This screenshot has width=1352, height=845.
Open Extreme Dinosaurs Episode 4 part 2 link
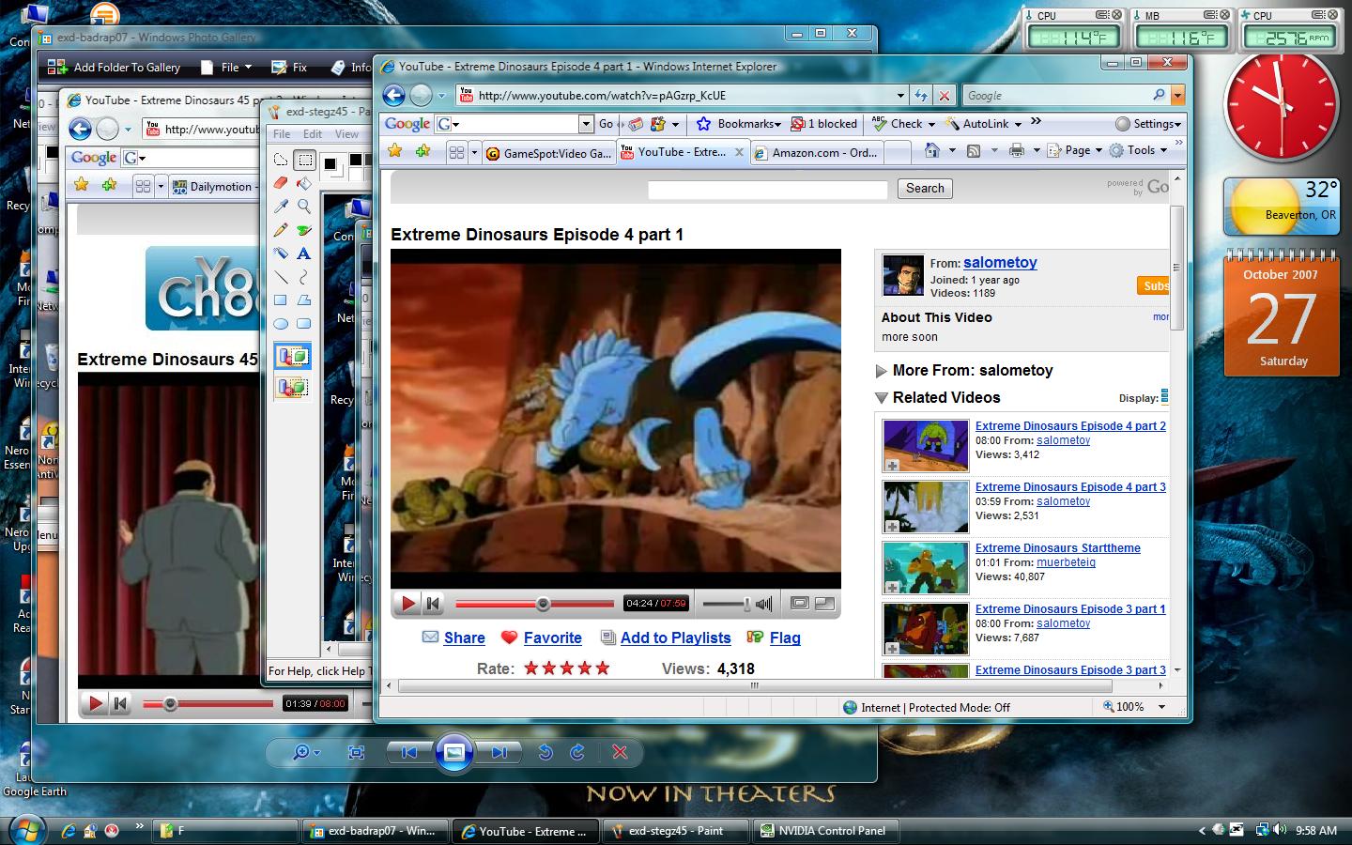(1070, 426)
